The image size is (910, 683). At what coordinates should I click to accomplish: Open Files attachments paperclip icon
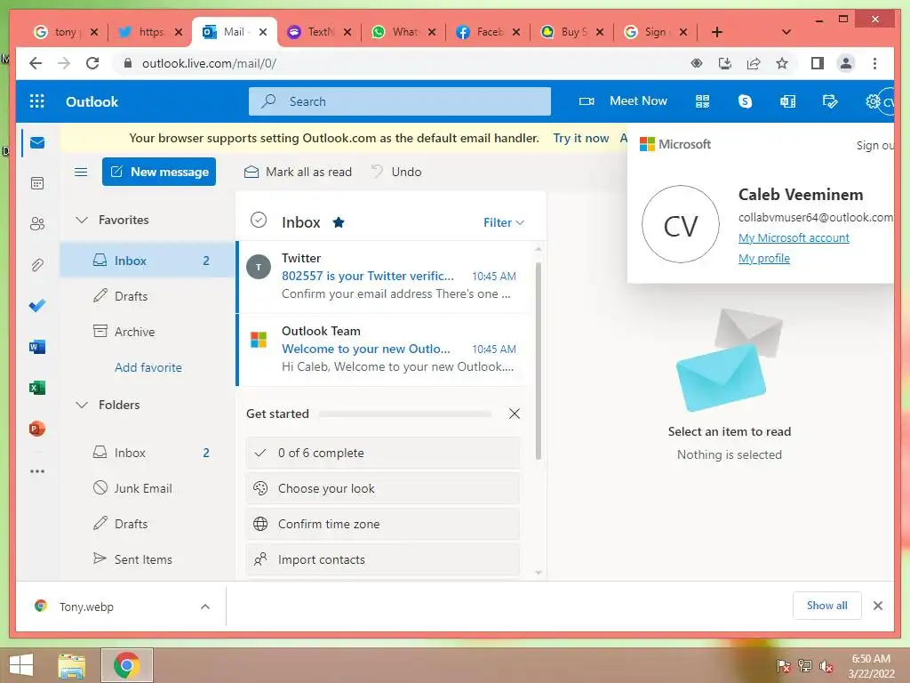(x=37, y=265)
